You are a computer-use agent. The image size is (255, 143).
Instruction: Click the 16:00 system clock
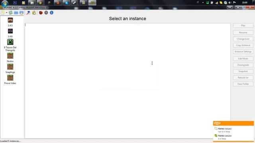[245, 2]
